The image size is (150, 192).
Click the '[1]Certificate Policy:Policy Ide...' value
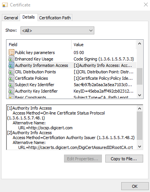(x=103, y=78)
